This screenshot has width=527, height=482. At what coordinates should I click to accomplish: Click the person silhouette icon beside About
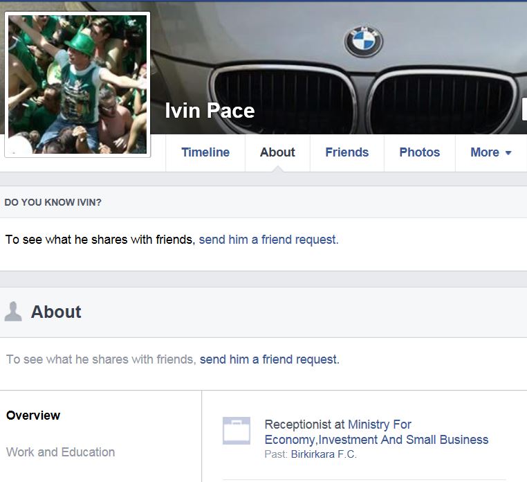(x=13, y=312)
